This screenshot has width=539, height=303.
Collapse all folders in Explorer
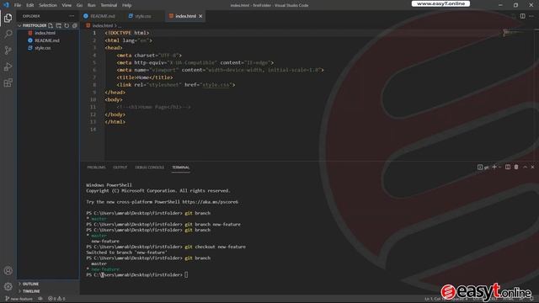click(75, 25)
